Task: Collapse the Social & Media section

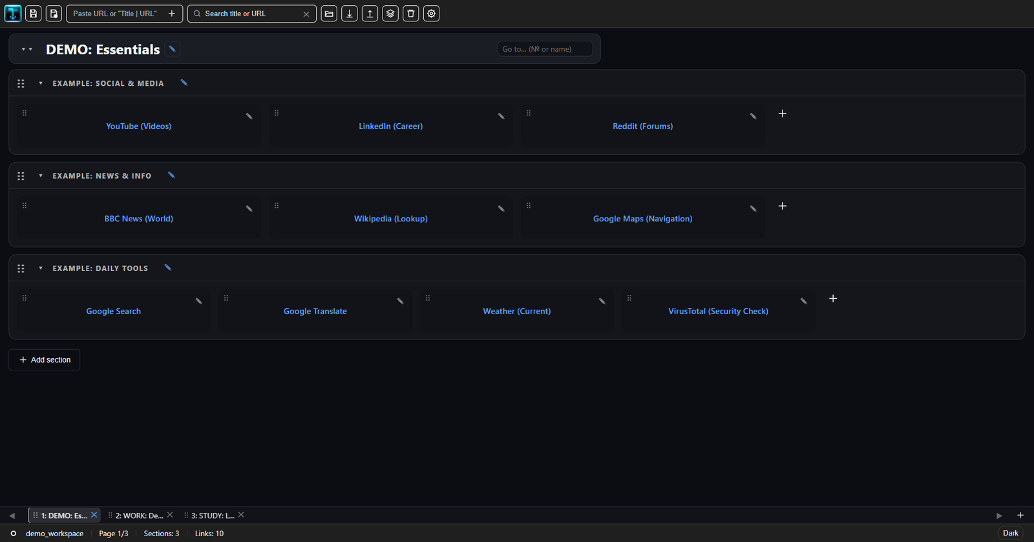Action: click(41, 83)
